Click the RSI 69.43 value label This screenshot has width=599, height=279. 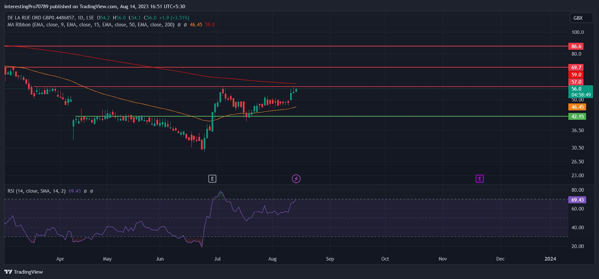click(577, 200)
